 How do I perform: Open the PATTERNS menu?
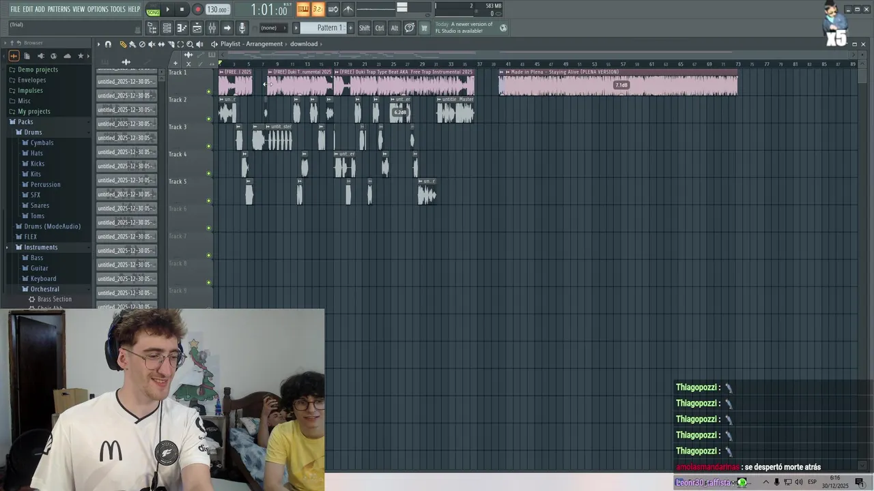pyautogui.click(x=59, y=10)
